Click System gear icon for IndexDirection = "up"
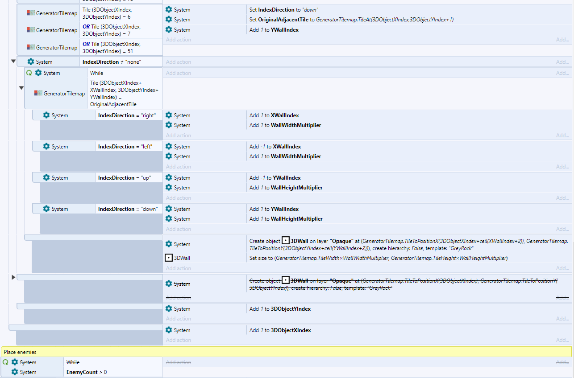The height and width of the screenshot is (378, 574). click(x=46, y=177)
